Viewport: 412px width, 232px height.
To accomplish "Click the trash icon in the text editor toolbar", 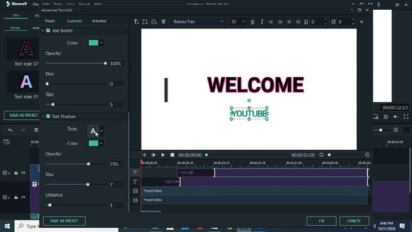I will click(x=164, y=22).
